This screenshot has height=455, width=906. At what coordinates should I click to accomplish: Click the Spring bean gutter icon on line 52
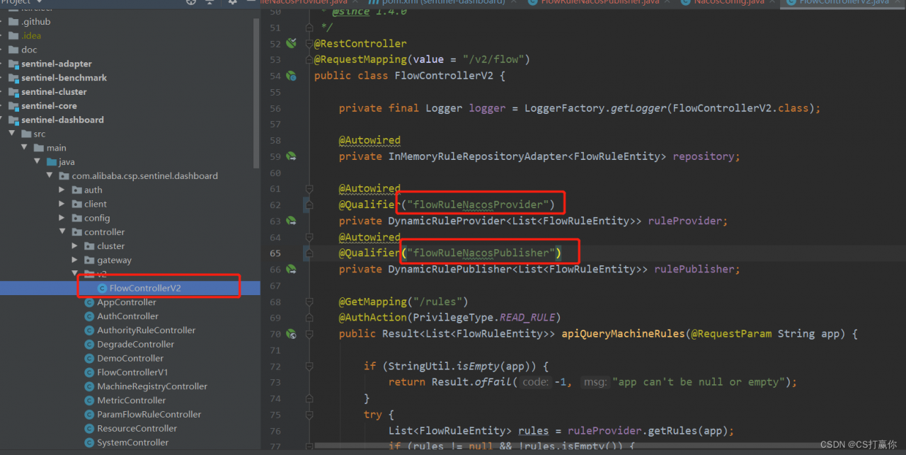tap(291, 44)
